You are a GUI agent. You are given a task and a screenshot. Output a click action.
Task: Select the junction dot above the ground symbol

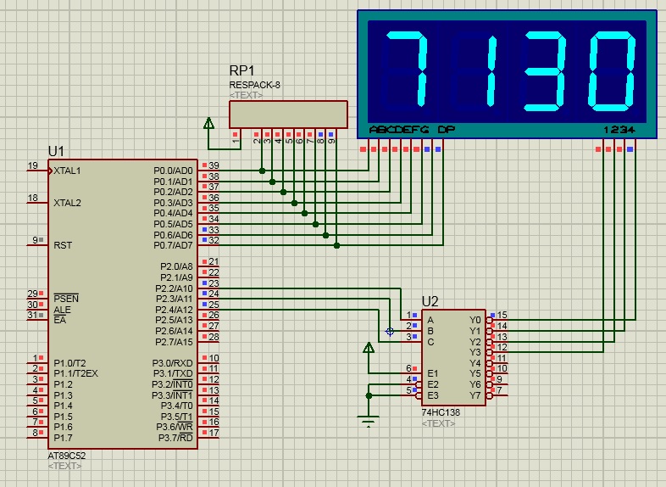(x=369, y=395)
